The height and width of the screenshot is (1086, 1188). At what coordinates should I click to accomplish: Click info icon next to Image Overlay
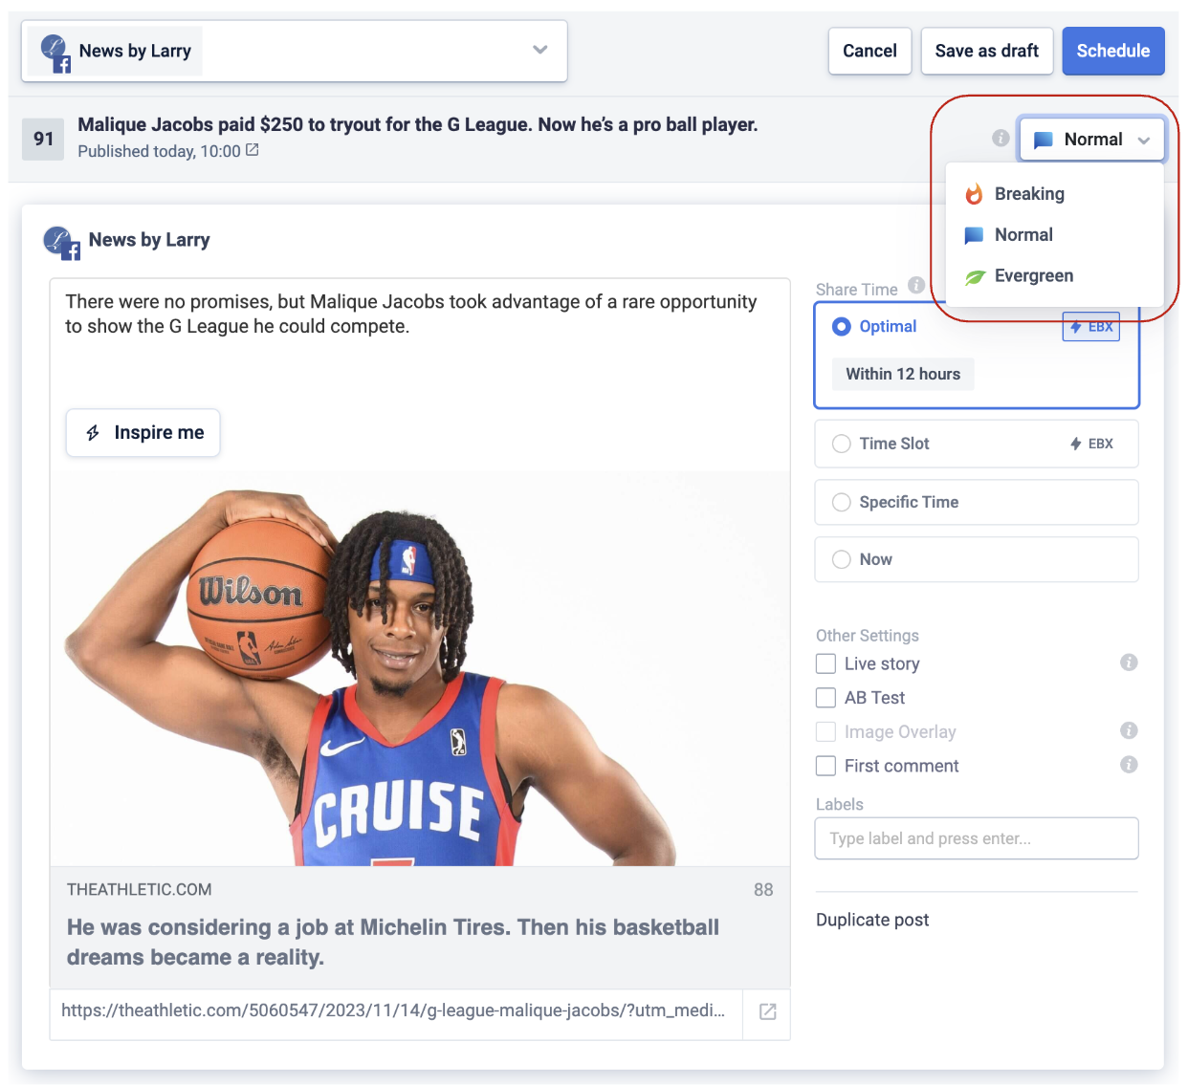1129,730
